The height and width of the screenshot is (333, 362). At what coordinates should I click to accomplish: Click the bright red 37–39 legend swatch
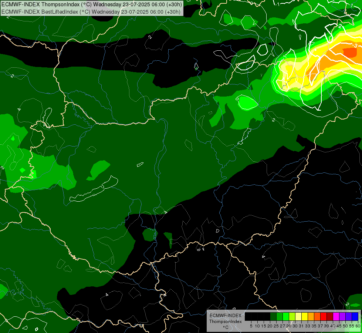click(x=324, y=316)
